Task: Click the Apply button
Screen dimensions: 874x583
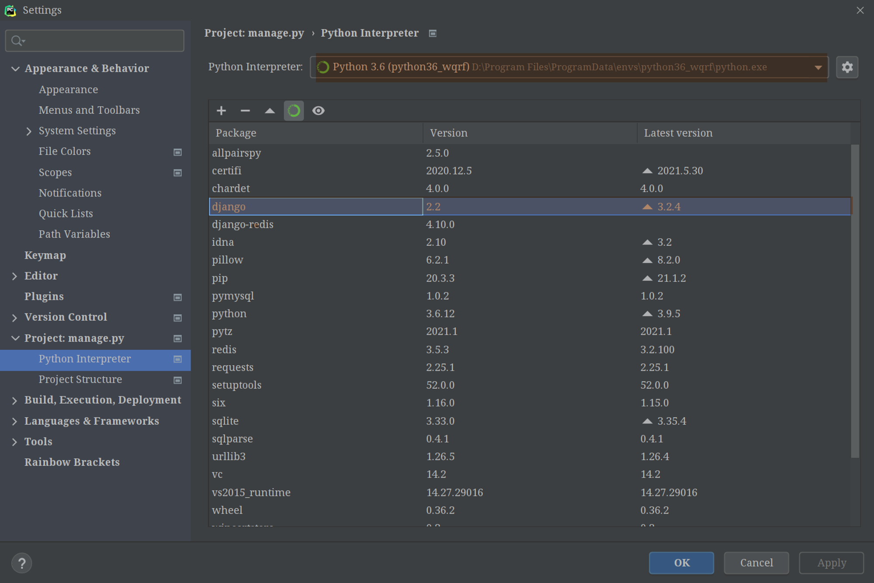Action: coord(832,563)
